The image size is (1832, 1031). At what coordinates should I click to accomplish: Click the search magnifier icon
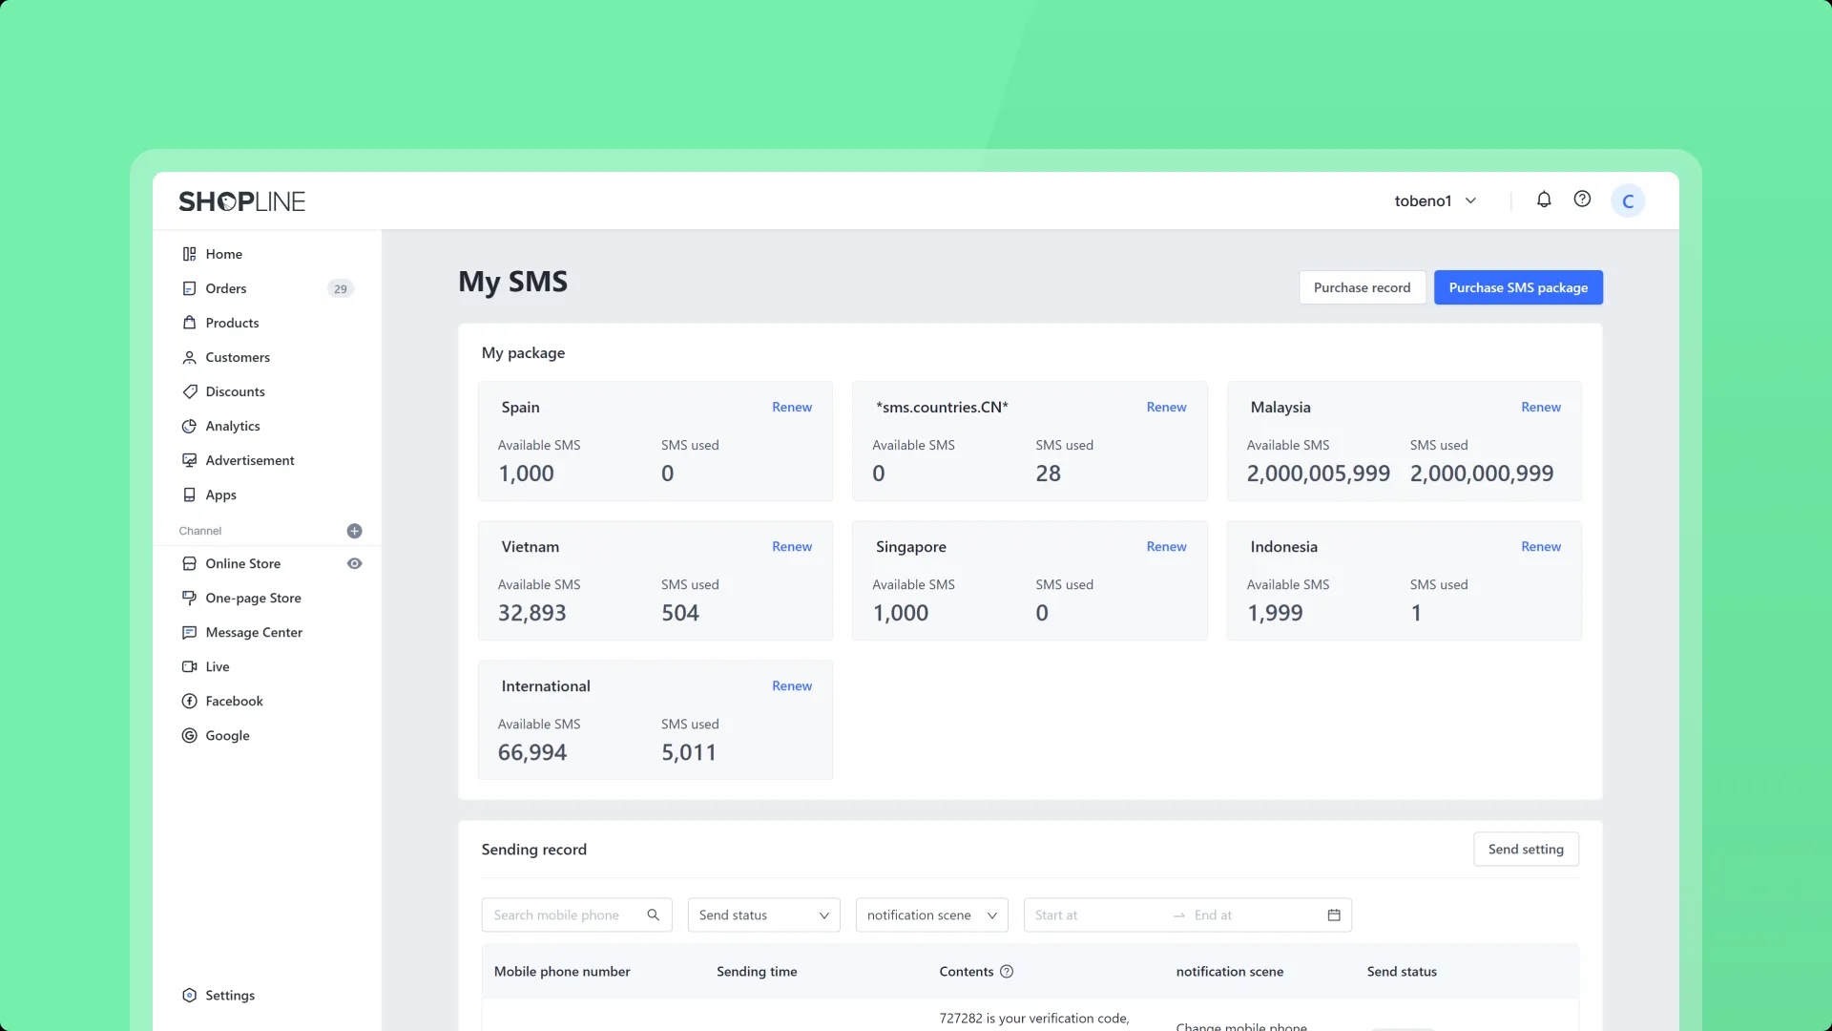tap(654, 915)
